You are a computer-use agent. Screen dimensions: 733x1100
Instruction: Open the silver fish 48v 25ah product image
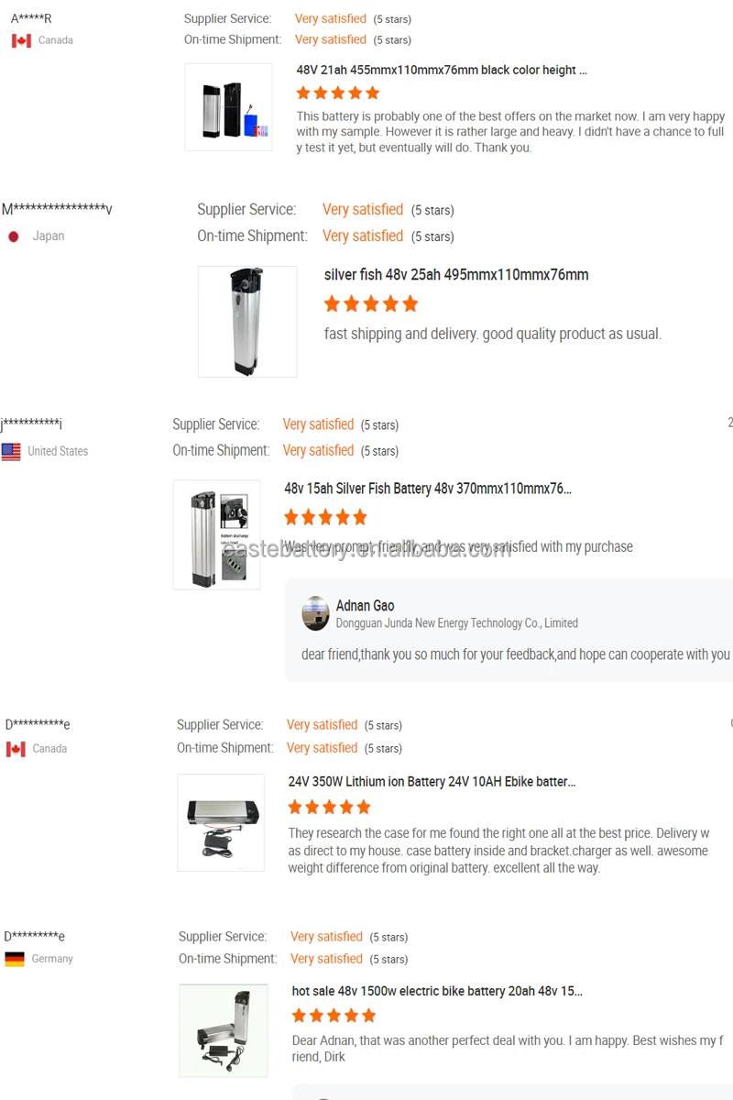(247, 322)
